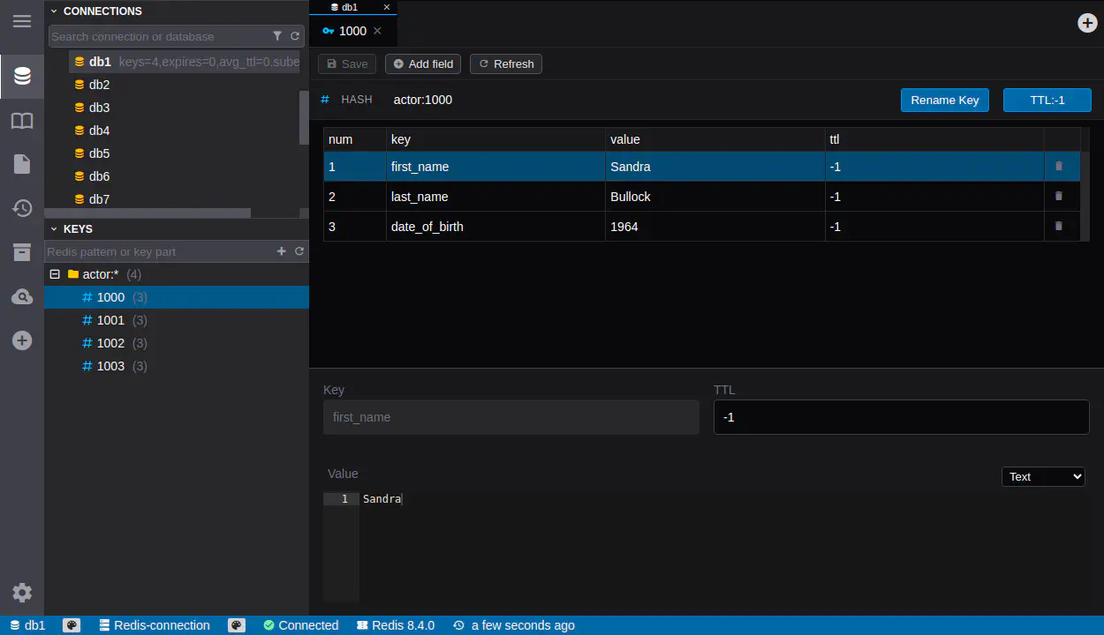This screenshot has width=1104, height=635.
Task: Click the filter icon in connections search
Action: pyautogui.click(x=277, y=36)
